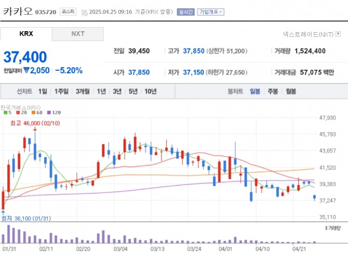Select the 월봉 monthly candle chart
Viewport: 348px width, 257px height.
coord(291,91)
